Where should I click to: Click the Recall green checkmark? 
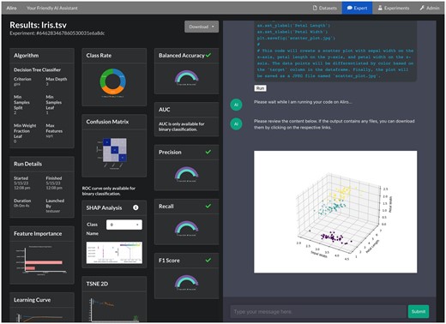point(208,206)
